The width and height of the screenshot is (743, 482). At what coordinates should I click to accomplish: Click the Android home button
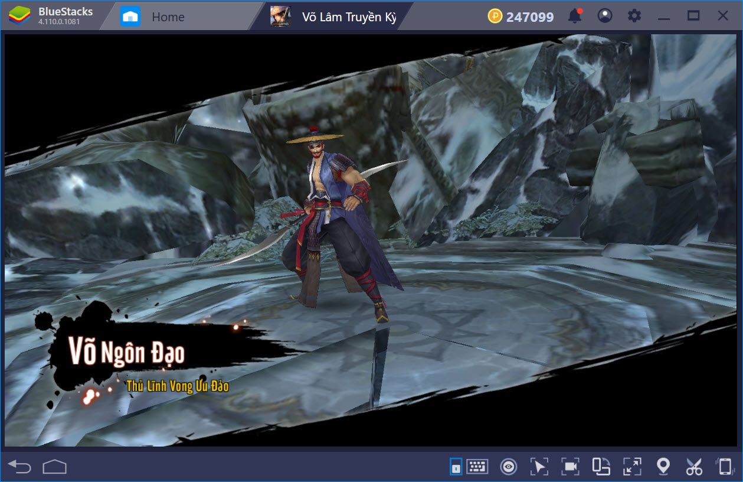coord(54,467)
